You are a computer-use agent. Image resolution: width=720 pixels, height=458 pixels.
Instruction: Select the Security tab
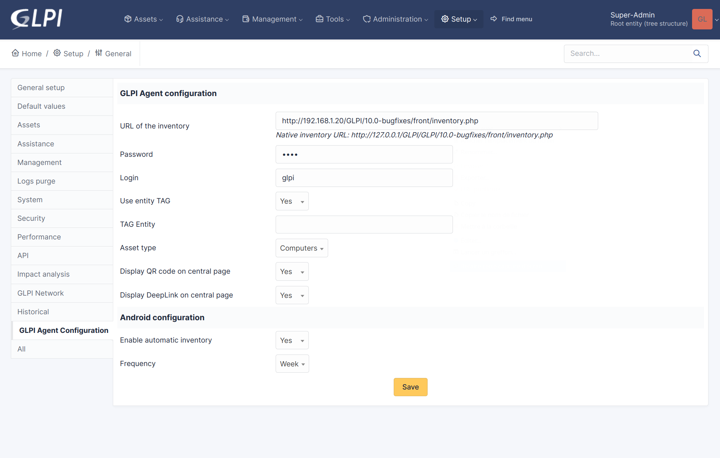(62, 218)
